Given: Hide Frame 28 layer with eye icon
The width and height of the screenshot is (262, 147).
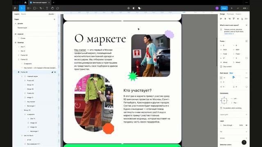Looking at the screenshot, I should point(55,72).
